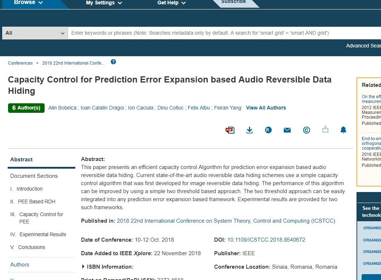381x280 pixels.
Task: Expand the ISBN Information section
Action: [x=107, y=266]
